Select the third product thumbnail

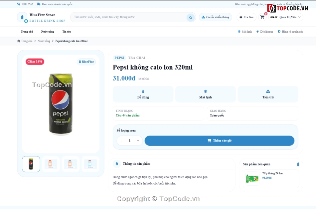(x=70, y=164)
